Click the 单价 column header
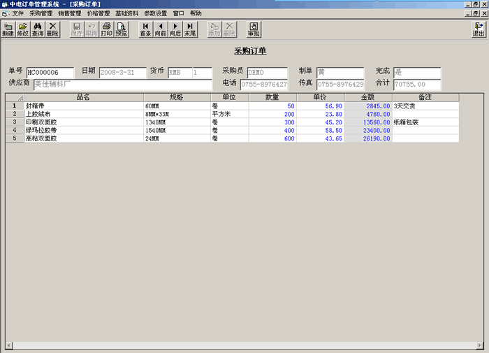Viewport: 489px width, 353px height. coord(320,97)
